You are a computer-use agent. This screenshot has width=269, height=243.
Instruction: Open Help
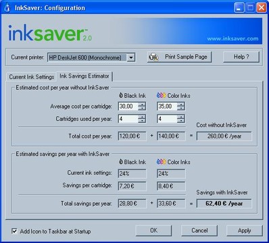(x=241, y=57)
